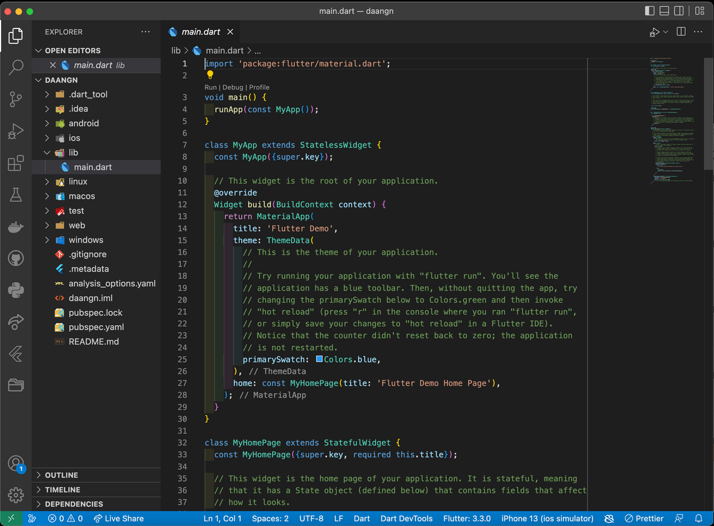Click the feedback icon in status bar
The width and height of the screenshot is (714, 526).
[x=679, y=518]
